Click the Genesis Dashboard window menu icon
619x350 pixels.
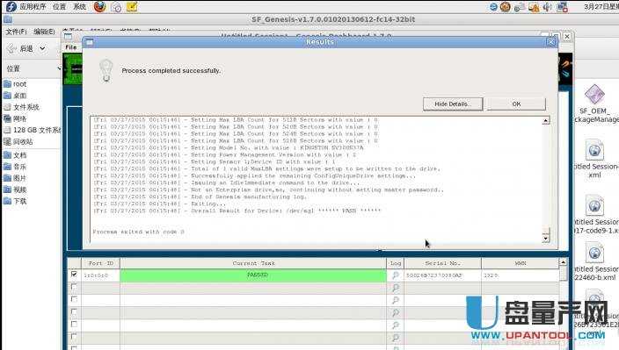click(x=68, y=37)
